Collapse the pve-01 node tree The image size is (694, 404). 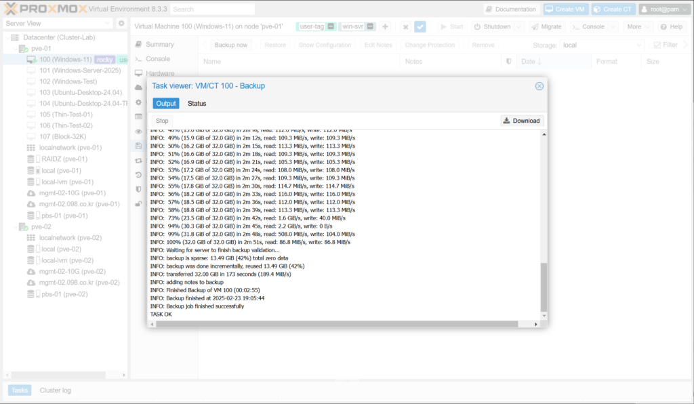[14, 49]
